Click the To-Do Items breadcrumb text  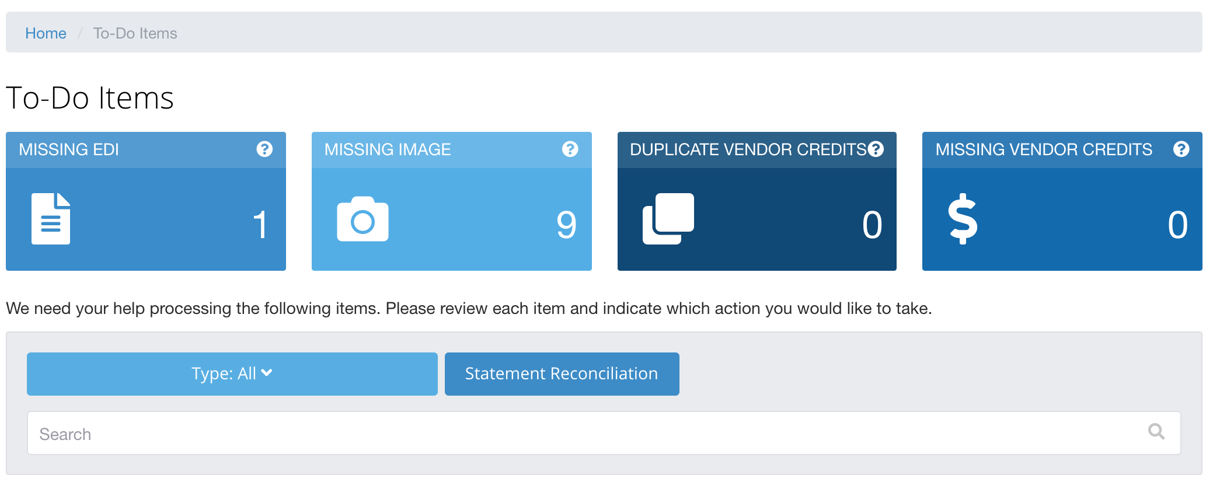(x=135, y=33)
